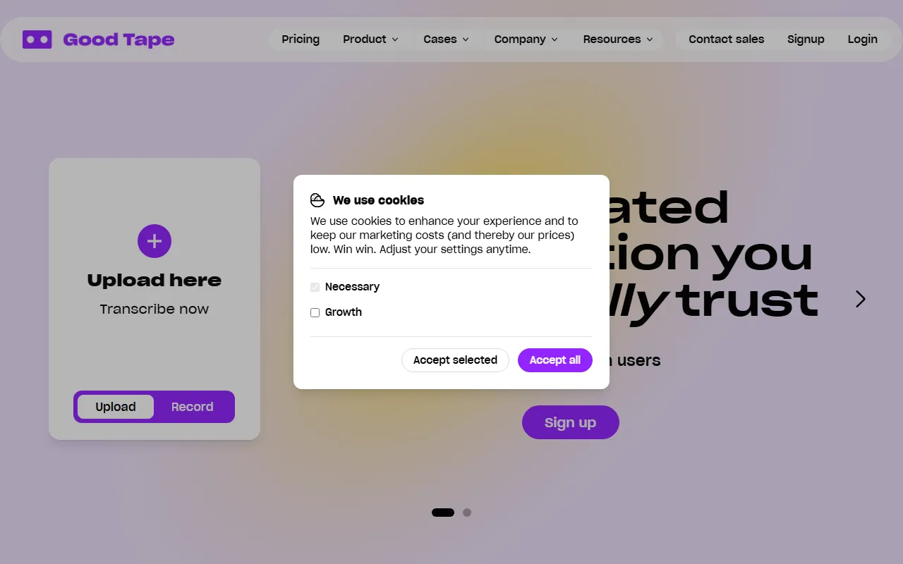Switch the toggle to Upload mode
Viewport: 903px width, 564px height.
116,407
